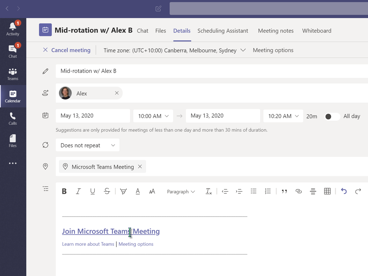Start a new chat with compose icon
Screen dimensions: 368x276
point(158,9)
